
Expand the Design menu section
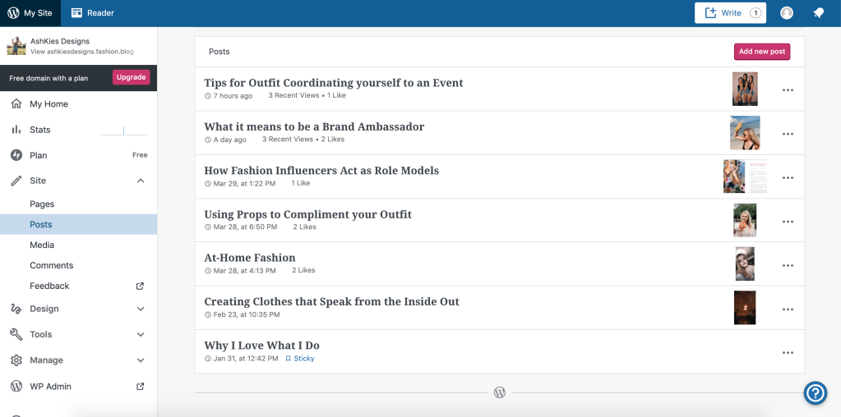[140, 309]
